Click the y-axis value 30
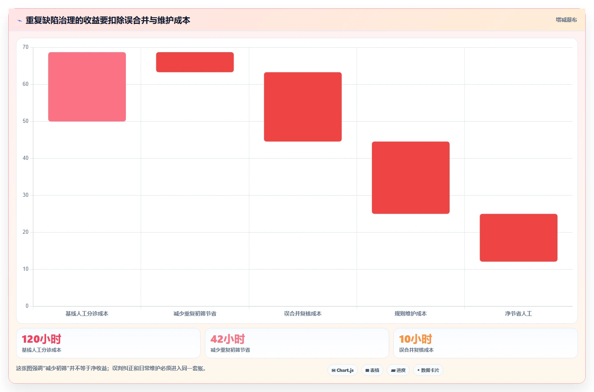The width and height of the screenshot is (594, 392). 26,195
